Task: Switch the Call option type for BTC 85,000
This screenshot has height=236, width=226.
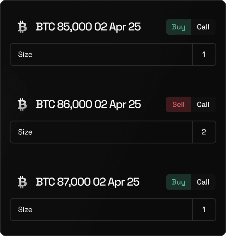Action: pyautogui.click(x=203, y=27)
